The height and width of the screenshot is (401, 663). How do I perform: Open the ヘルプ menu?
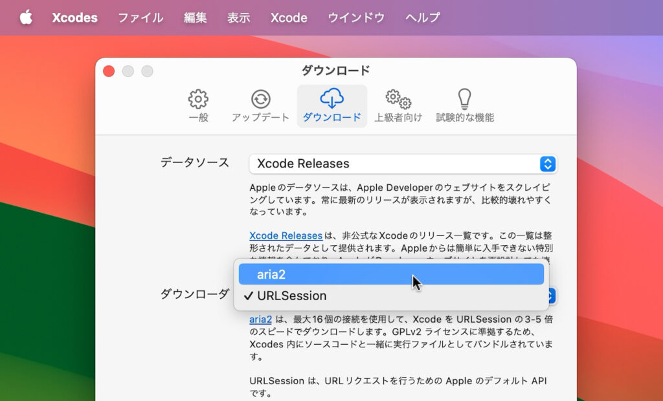421,17
